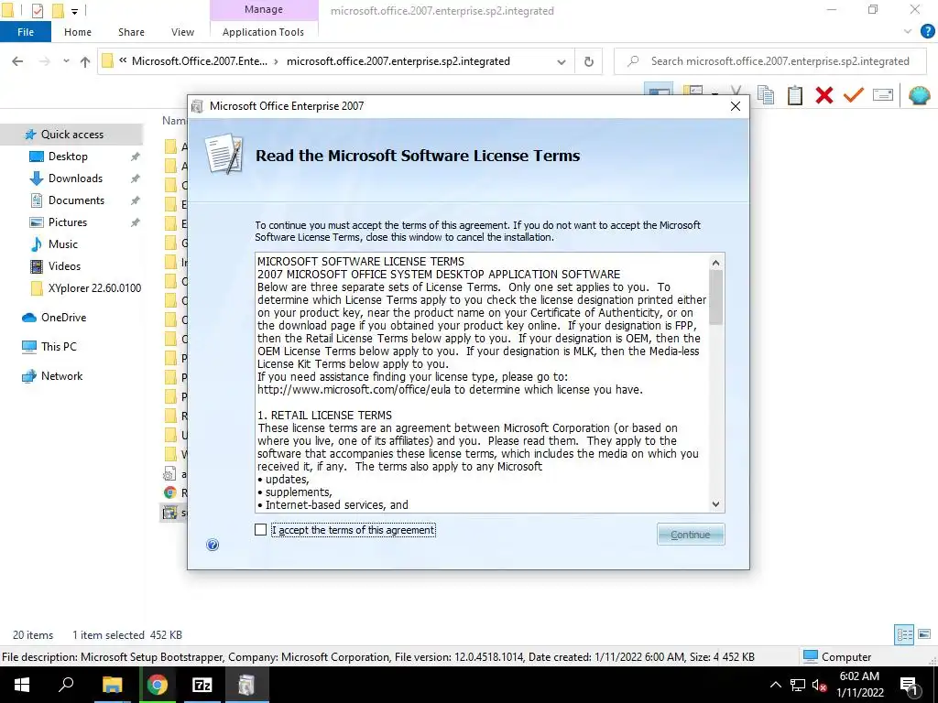Click Properties icon in quick access toolbar

[x=37, y=10]
